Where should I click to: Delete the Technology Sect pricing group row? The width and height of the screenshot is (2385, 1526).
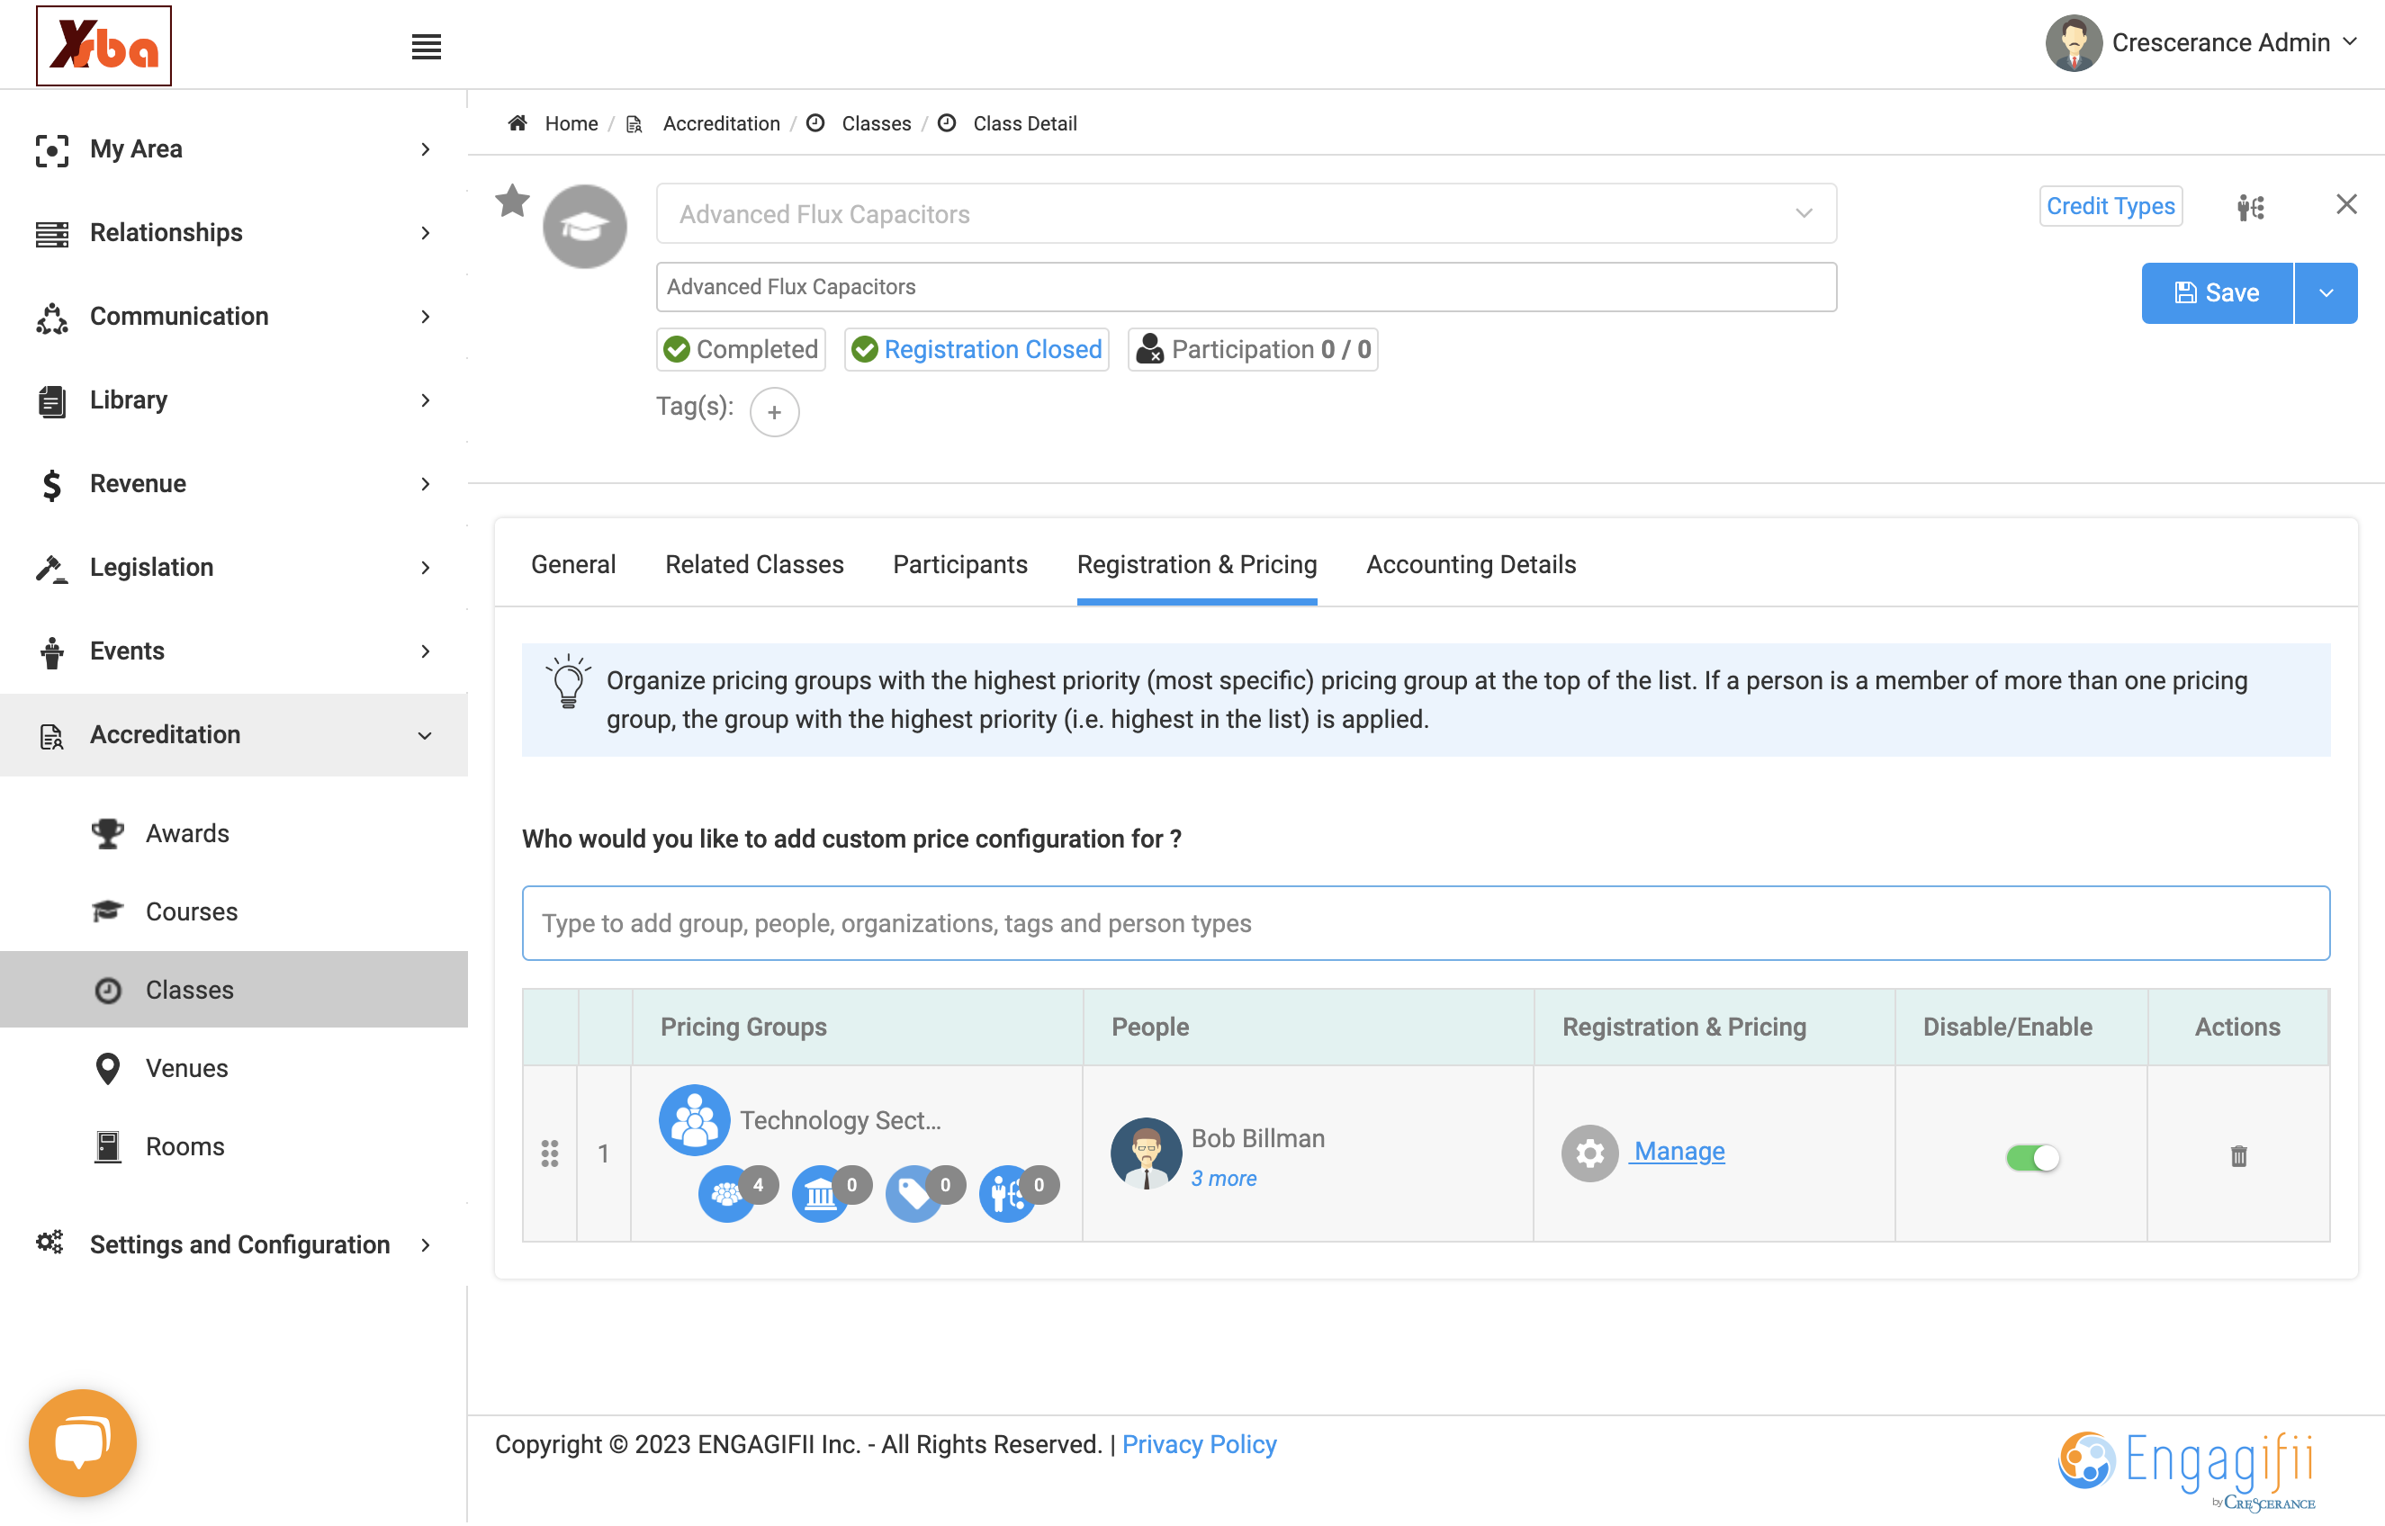(2238, 1155)
